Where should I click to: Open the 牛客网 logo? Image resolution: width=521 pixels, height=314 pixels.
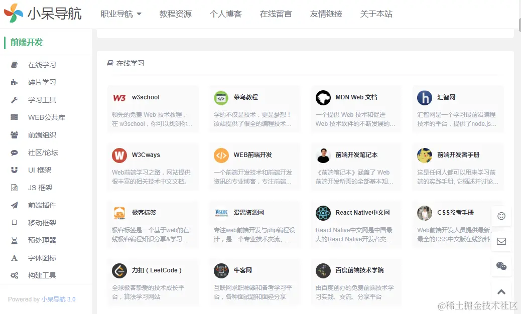coord(221,271)
